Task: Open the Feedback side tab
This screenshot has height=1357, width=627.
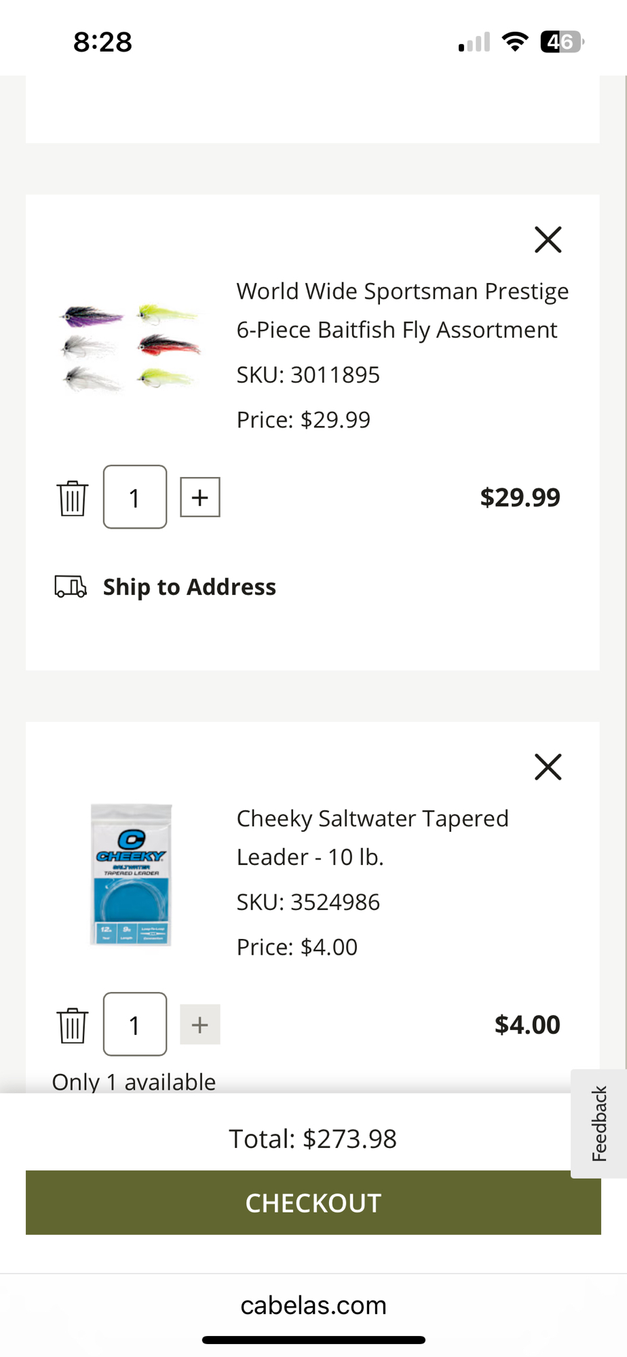Action: point(598,1124)
